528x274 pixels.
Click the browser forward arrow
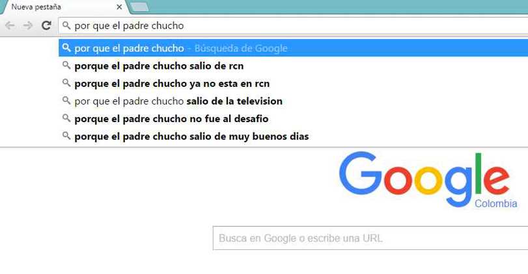(28, 25)
